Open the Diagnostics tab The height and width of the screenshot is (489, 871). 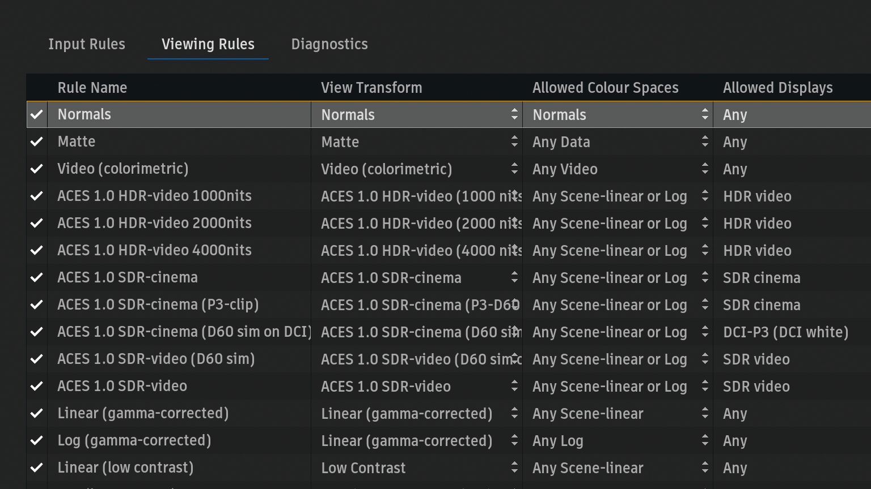point(329,44)
